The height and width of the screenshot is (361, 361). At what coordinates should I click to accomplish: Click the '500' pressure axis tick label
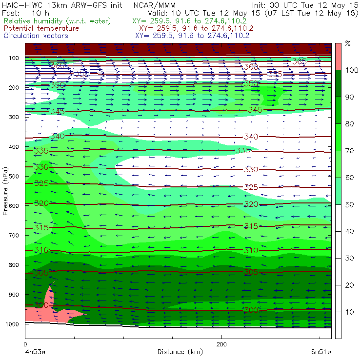14,176
